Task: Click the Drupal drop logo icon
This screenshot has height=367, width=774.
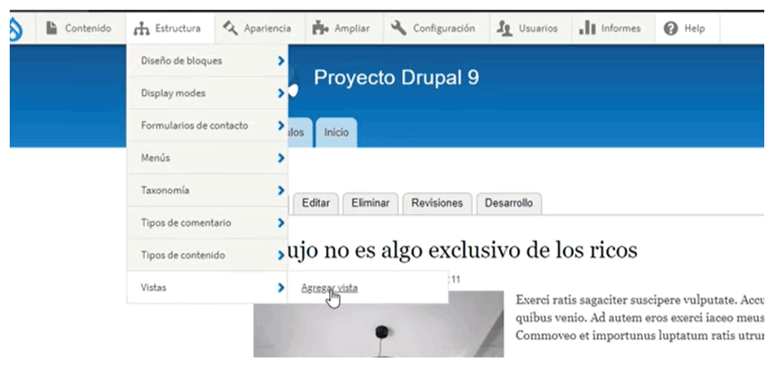Action: [15, 29]
